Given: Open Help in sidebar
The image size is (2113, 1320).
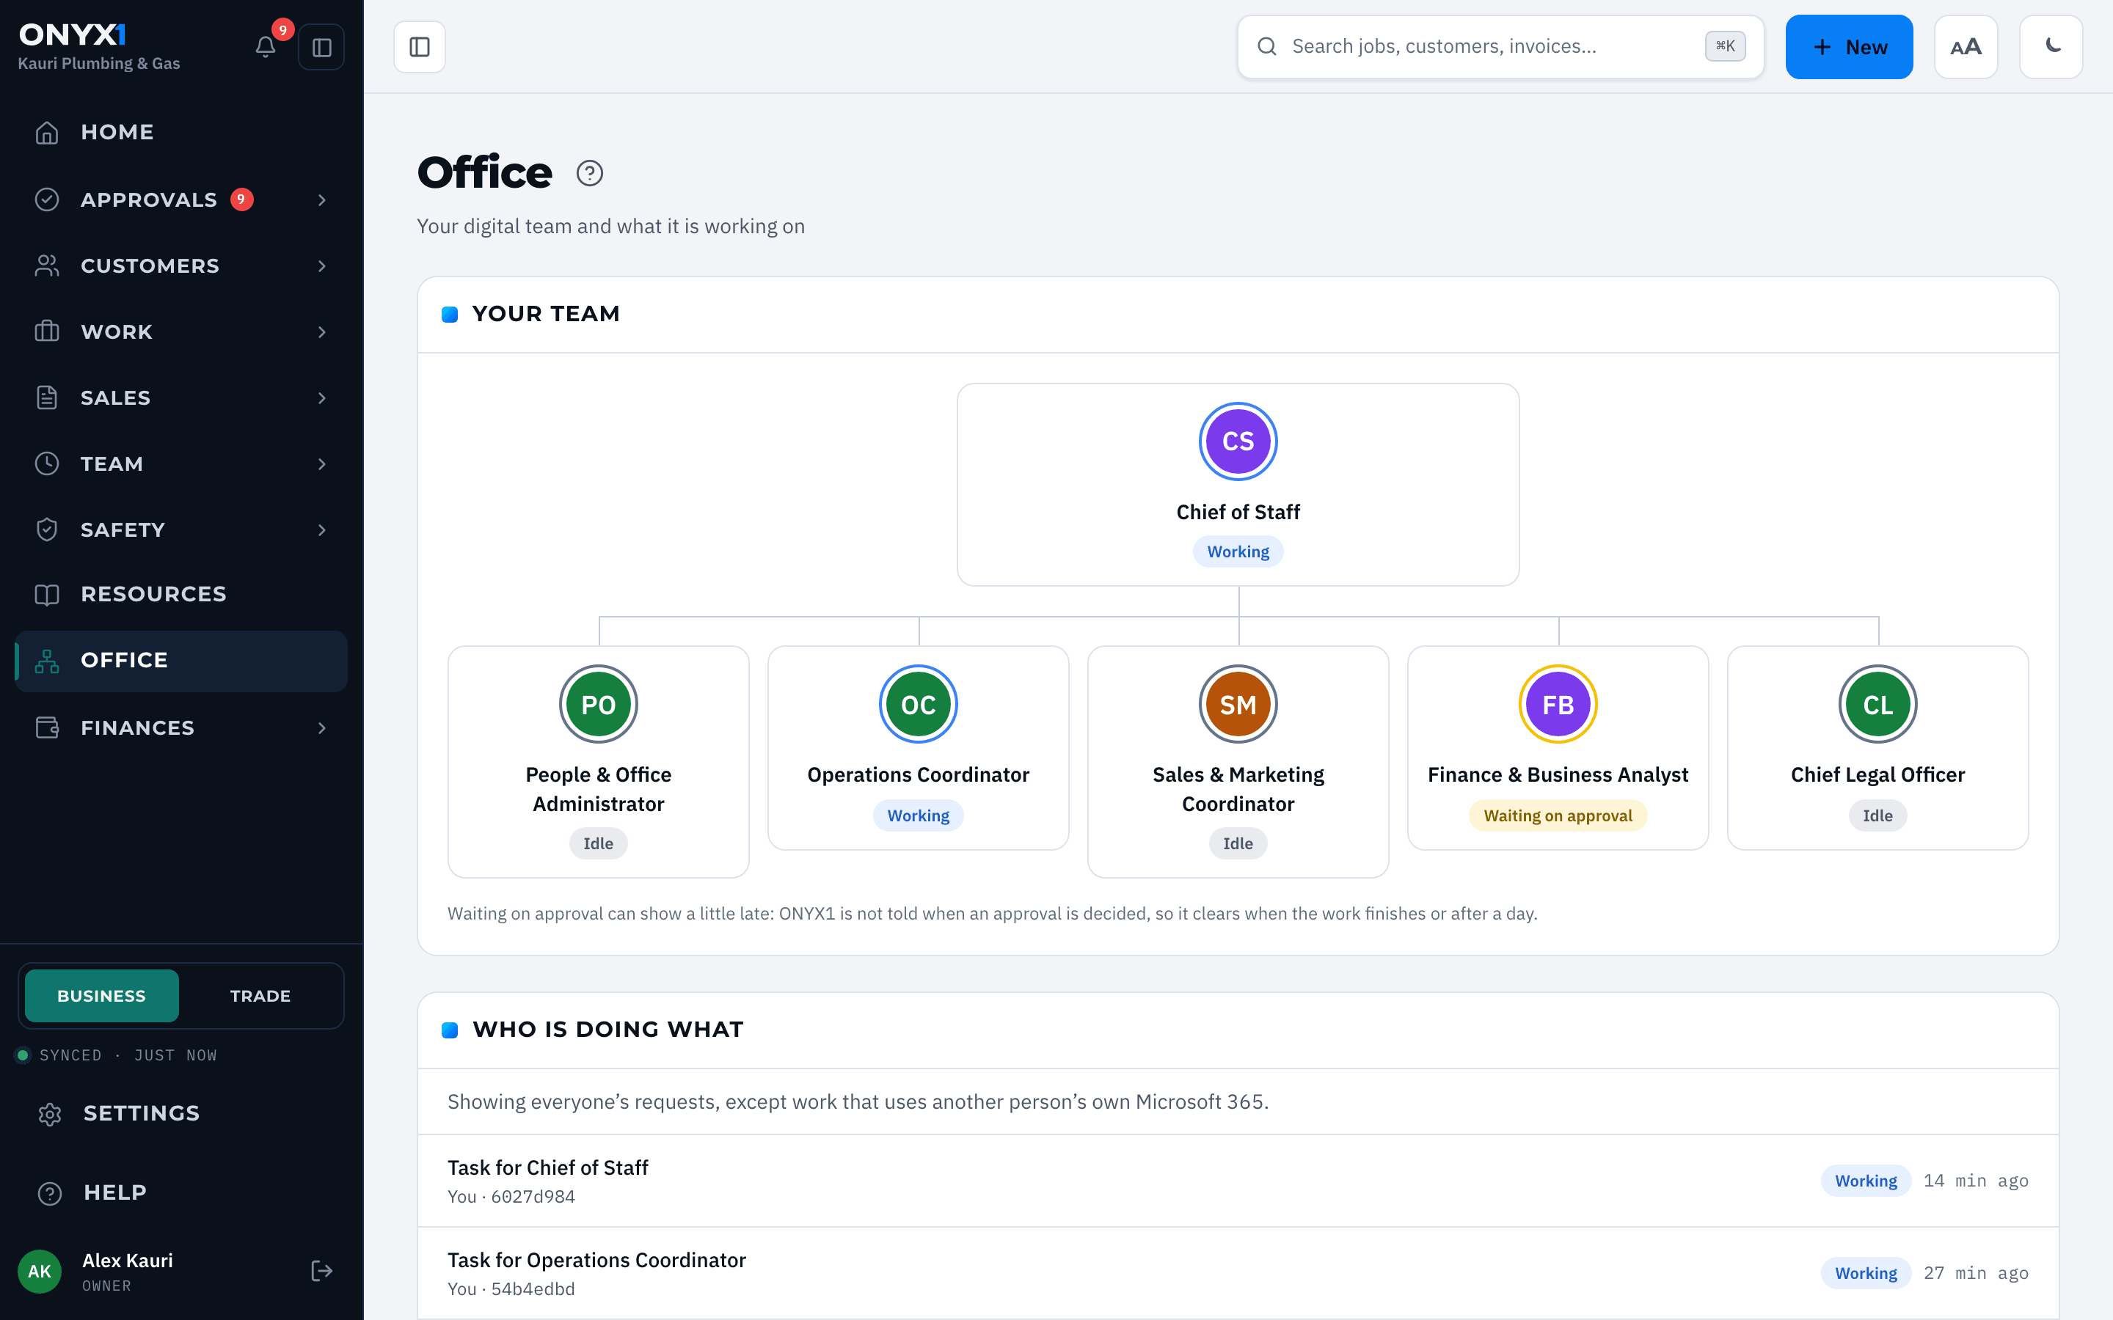Looking at the screenshot, I should click(x=182, y=1192).
